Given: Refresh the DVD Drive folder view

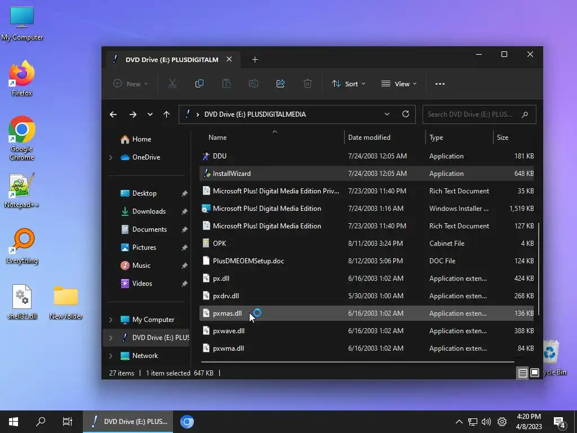Looking at the screenshot, I should point(406,114).
